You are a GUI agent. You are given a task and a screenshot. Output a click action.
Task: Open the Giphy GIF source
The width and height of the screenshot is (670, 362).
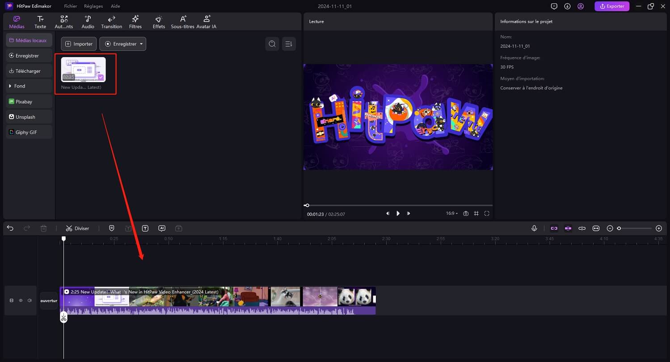[x=29, y=132]
